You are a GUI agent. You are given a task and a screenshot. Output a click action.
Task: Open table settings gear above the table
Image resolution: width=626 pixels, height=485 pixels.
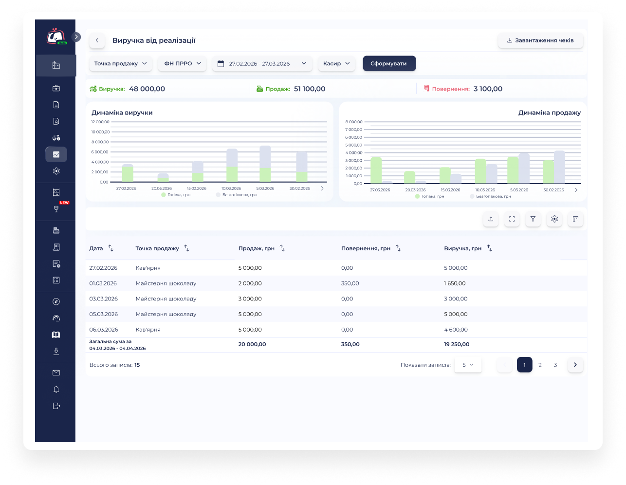pos(554,219)
